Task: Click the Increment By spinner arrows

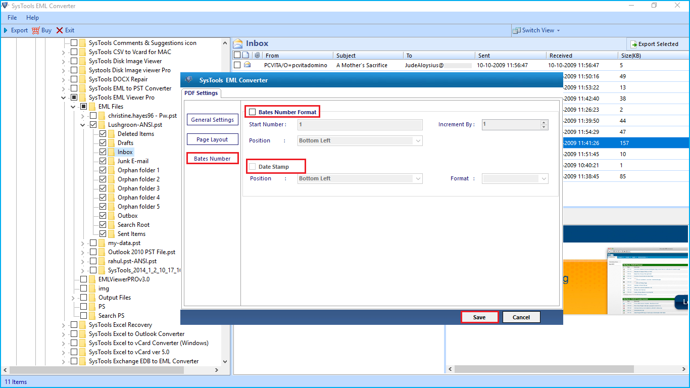Action: [544, 124]
